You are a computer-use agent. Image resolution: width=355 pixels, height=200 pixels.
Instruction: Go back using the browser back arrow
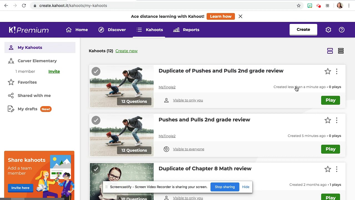pyautogui.click(x=6, y=6)
